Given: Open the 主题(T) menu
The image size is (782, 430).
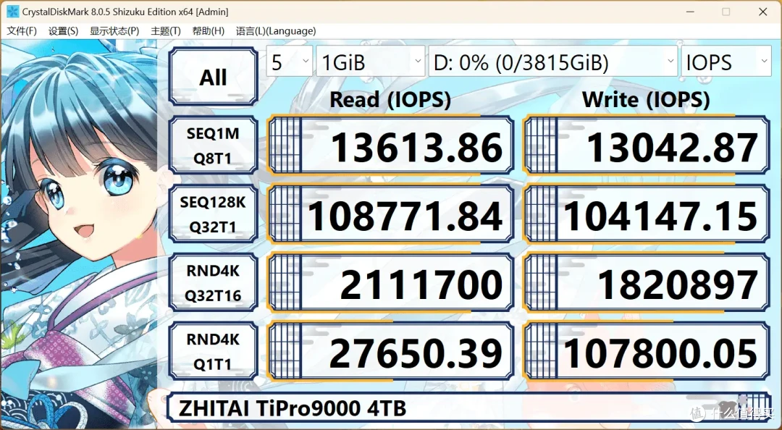Looking at the screenshot, I should [x=166, y=31].
